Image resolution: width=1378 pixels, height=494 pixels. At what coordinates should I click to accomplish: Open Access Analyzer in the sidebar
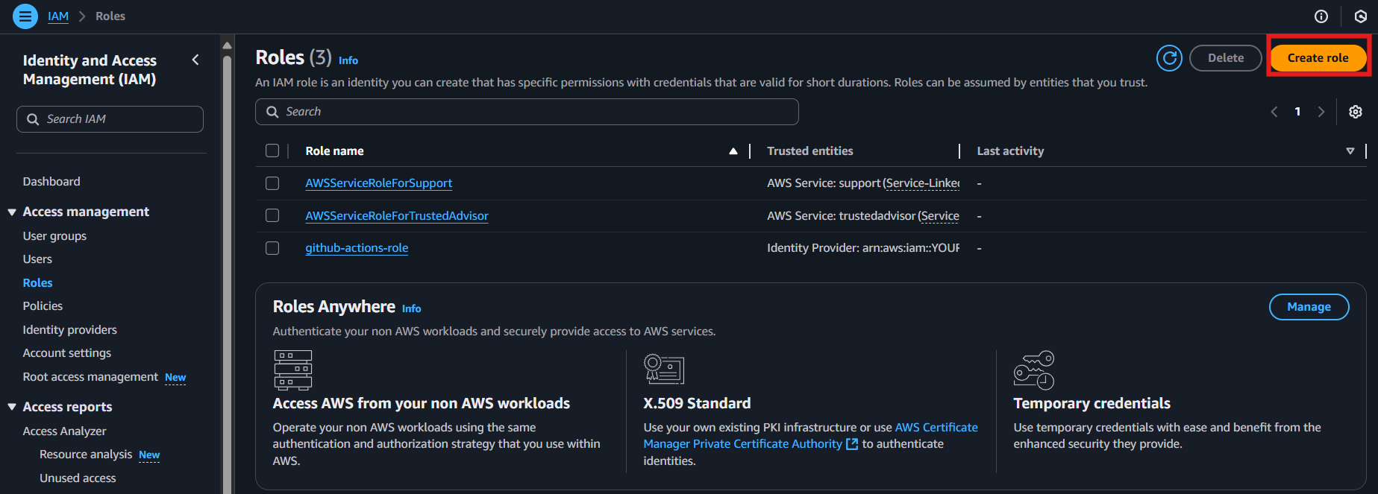point(64,431)
